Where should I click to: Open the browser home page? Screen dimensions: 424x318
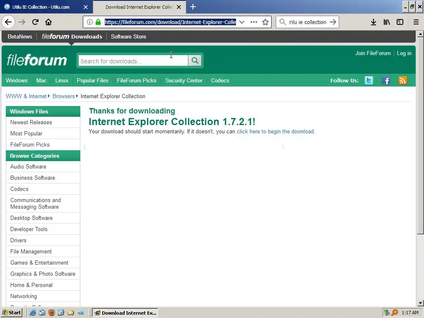48,22
